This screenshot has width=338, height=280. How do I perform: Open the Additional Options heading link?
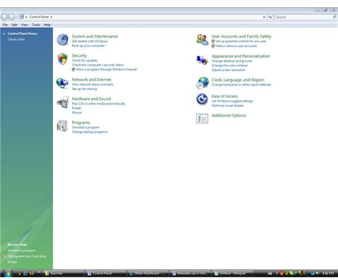[229, 115]
